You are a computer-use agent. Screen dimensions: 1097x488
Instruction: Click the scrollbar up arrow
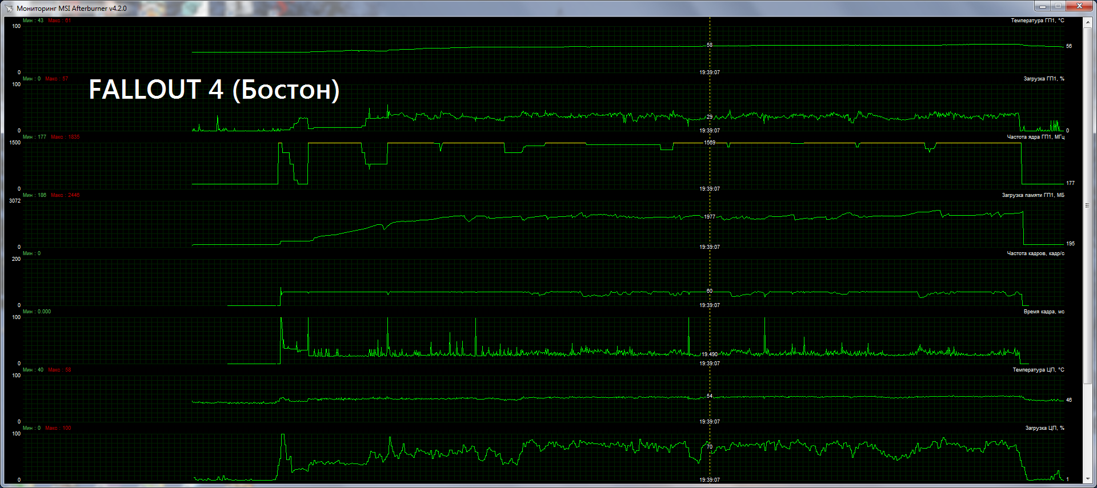[1088, 22]
